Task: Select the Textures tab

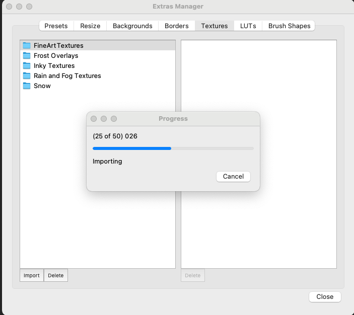Action: click(x=215, y=26)
